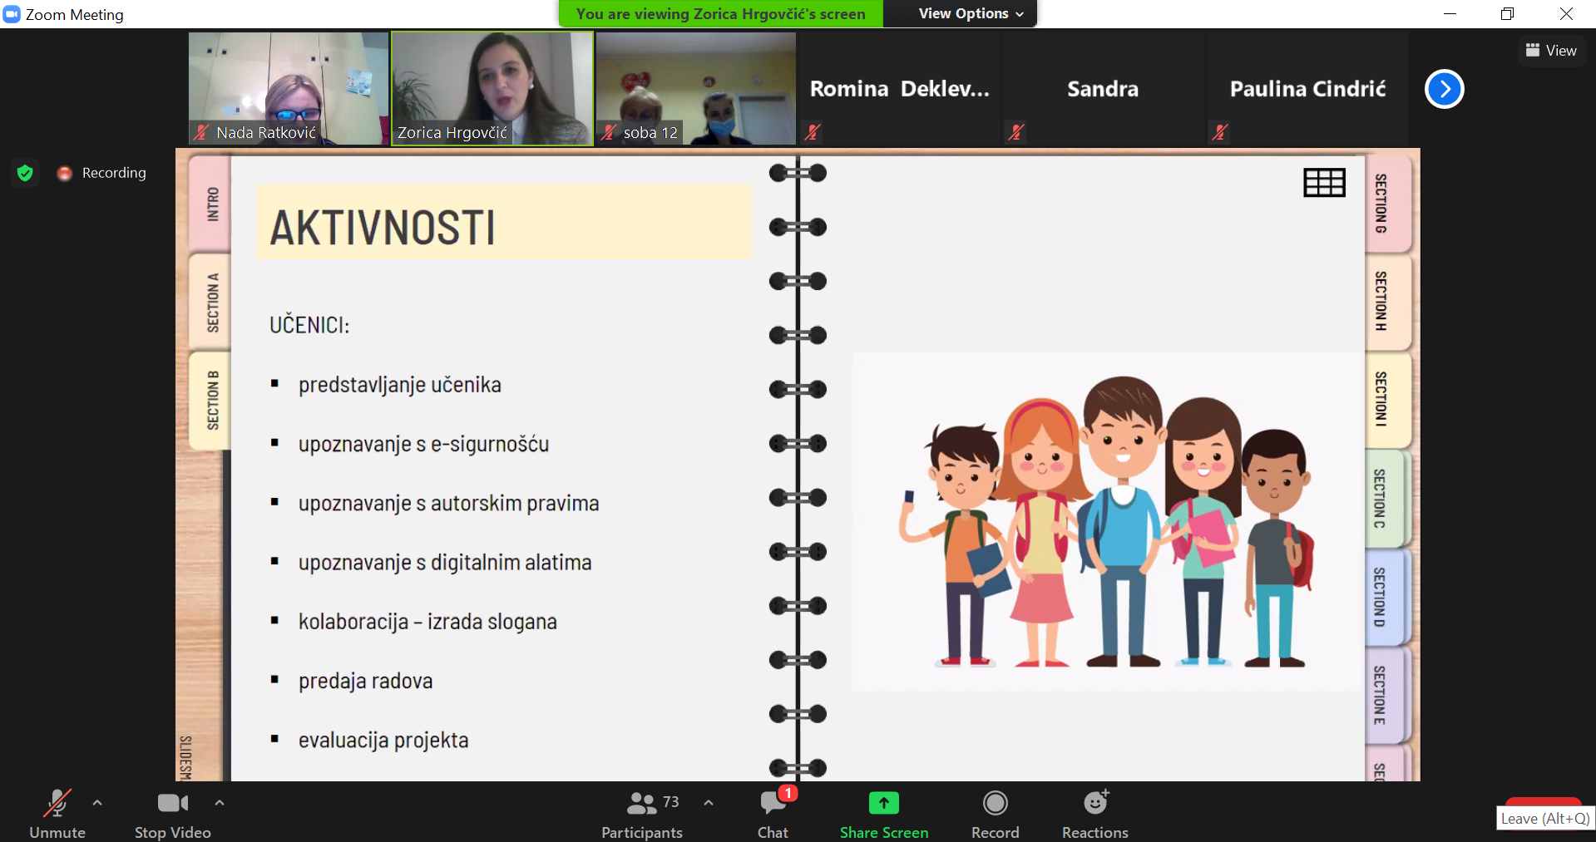The image size is (1596, 842).
Task: Open the Participants panel
Action: (642, 815)
